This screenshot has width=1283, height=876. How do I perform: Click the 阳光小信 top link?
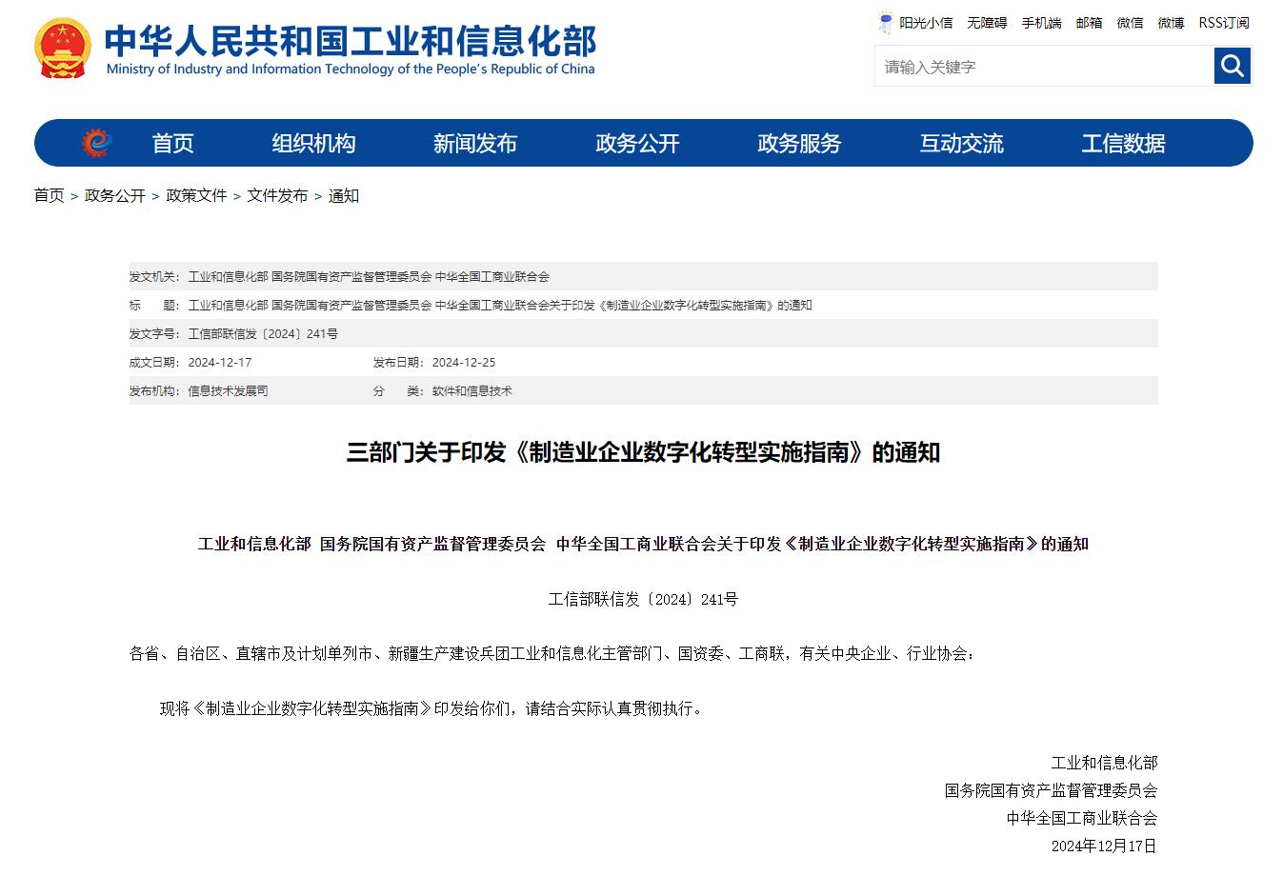point(926,23)
